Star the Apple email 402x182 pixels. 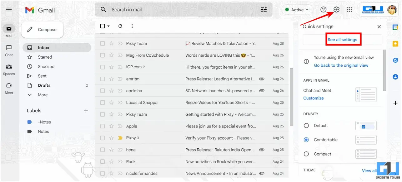[x=111, y=126]
